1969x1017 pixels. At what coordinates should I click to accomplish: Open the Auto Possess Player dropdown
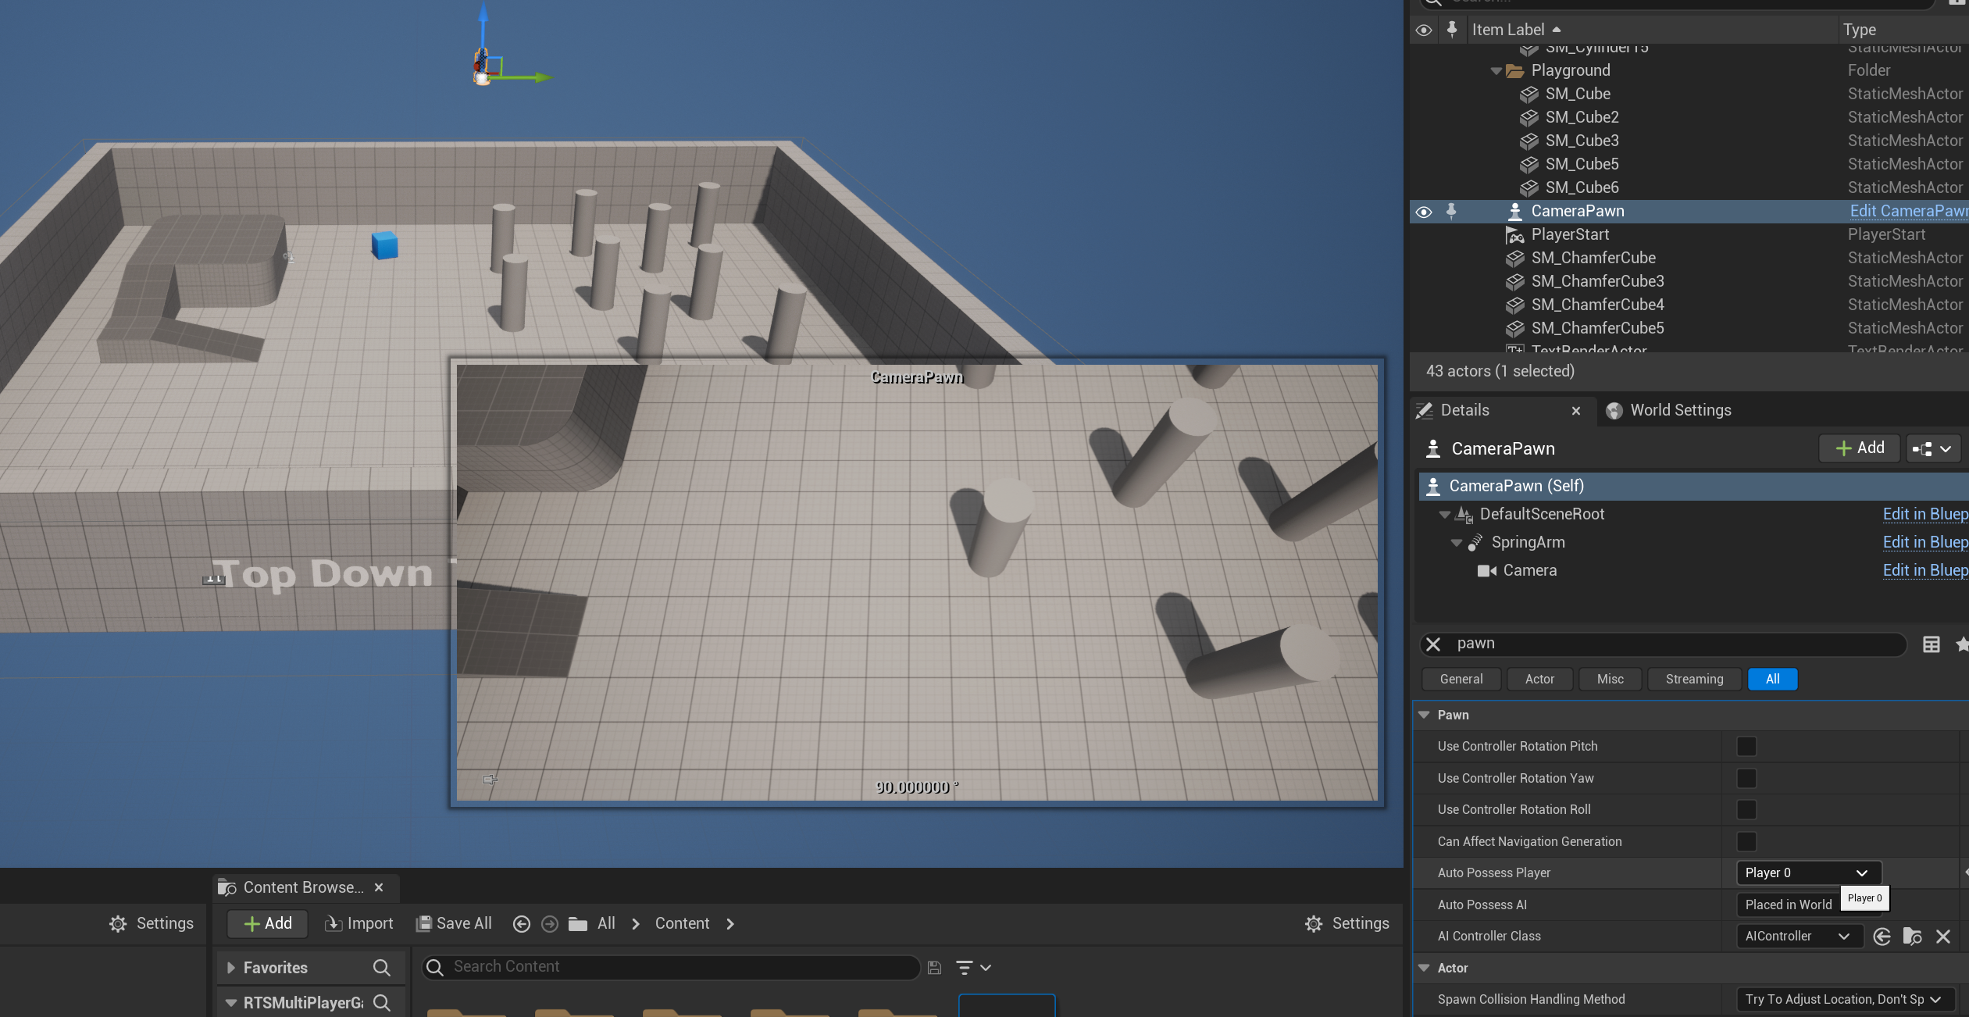pyautogui.click(x=1808, y=872)
